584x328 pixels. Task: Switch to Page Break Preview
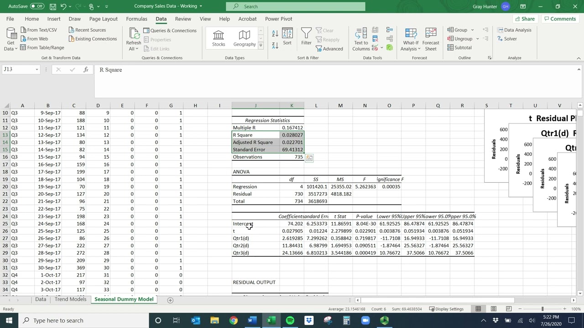509,309
